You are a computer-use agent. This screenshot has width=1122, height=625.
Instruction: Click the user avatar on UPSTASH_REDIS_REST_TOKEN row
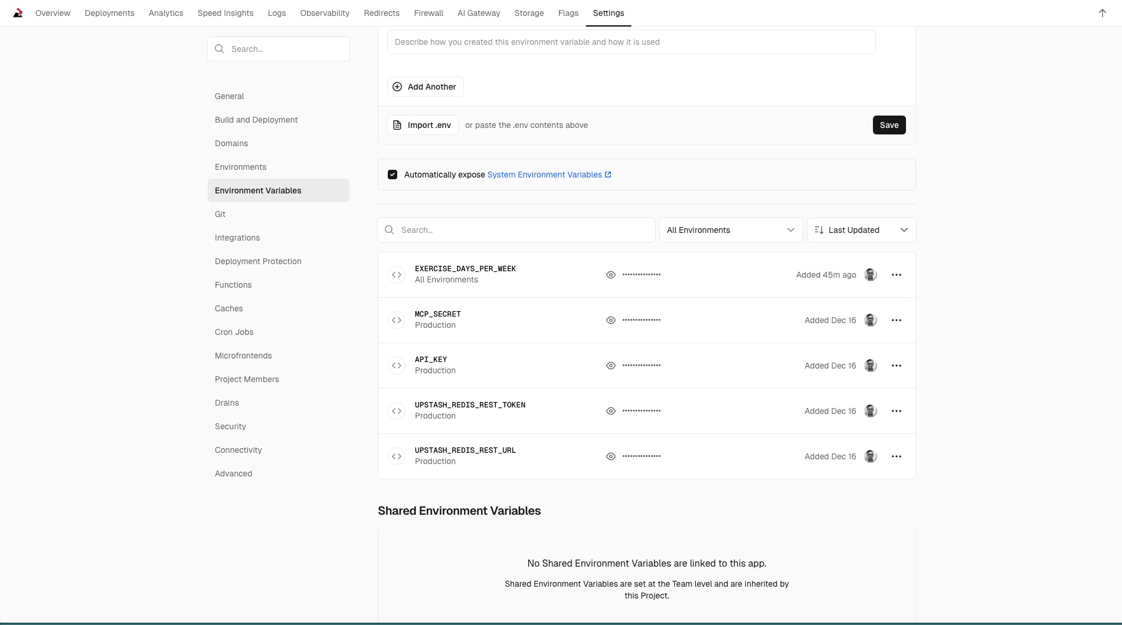click(871, 411)
